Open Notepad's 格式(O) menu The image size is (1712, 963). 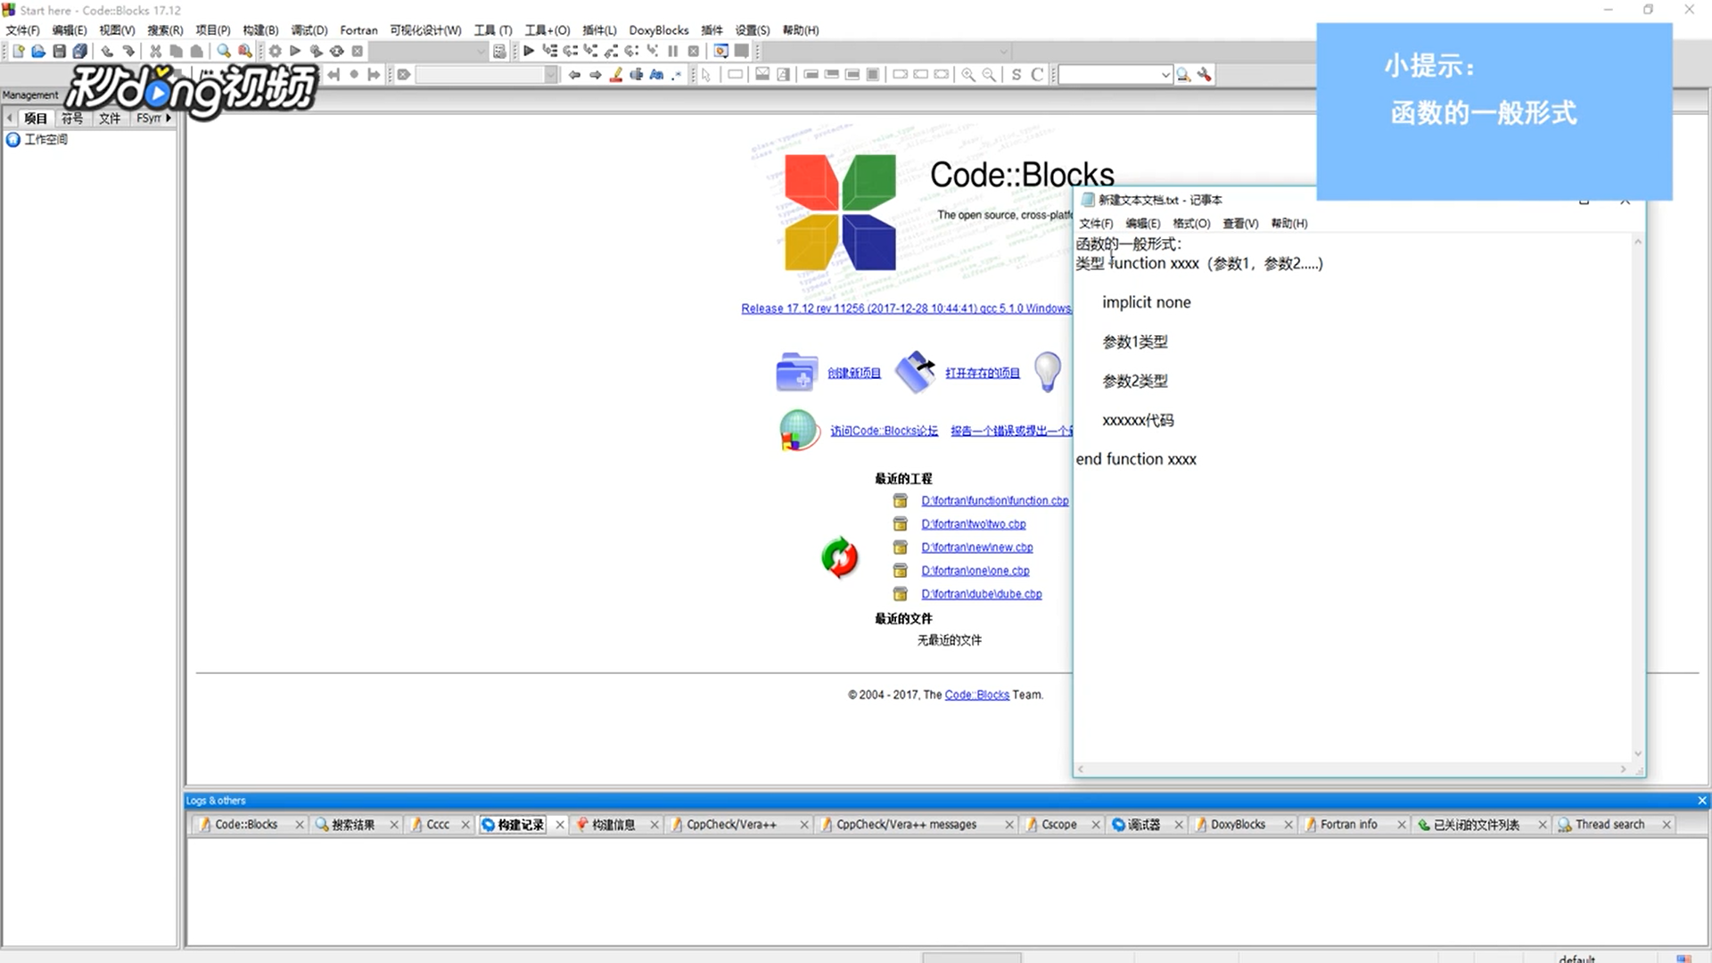(1191, 224)
